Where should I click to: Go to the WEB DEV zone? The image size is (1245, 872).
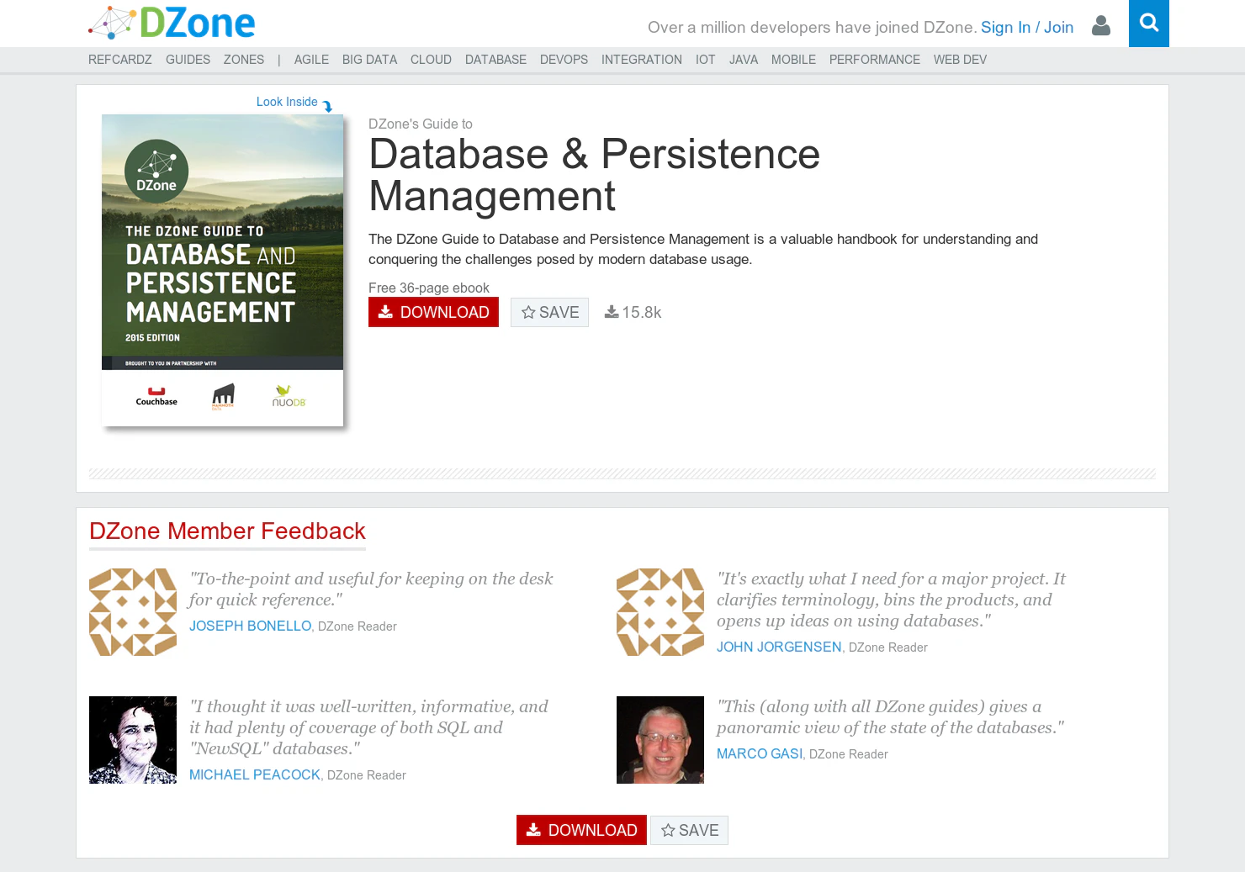pyautogui.click(x=960, y=60)
